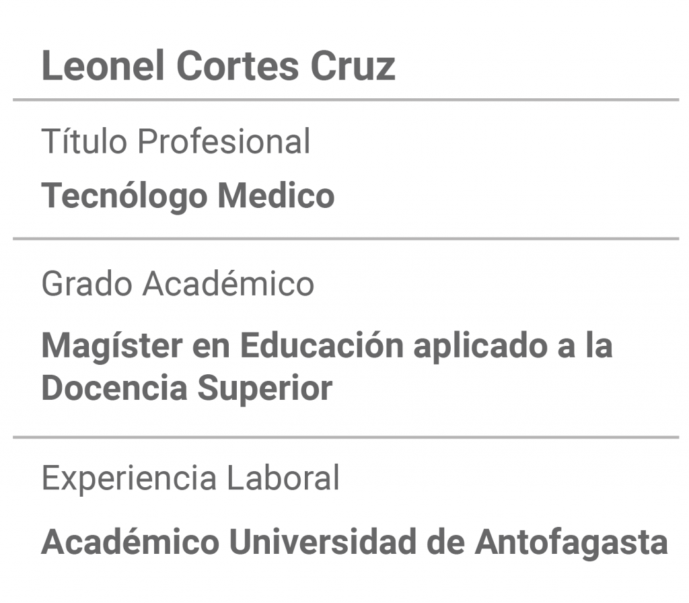Click the word Laboral in the label
Viewport: 689px width, 603px height.
pos(283,477)
